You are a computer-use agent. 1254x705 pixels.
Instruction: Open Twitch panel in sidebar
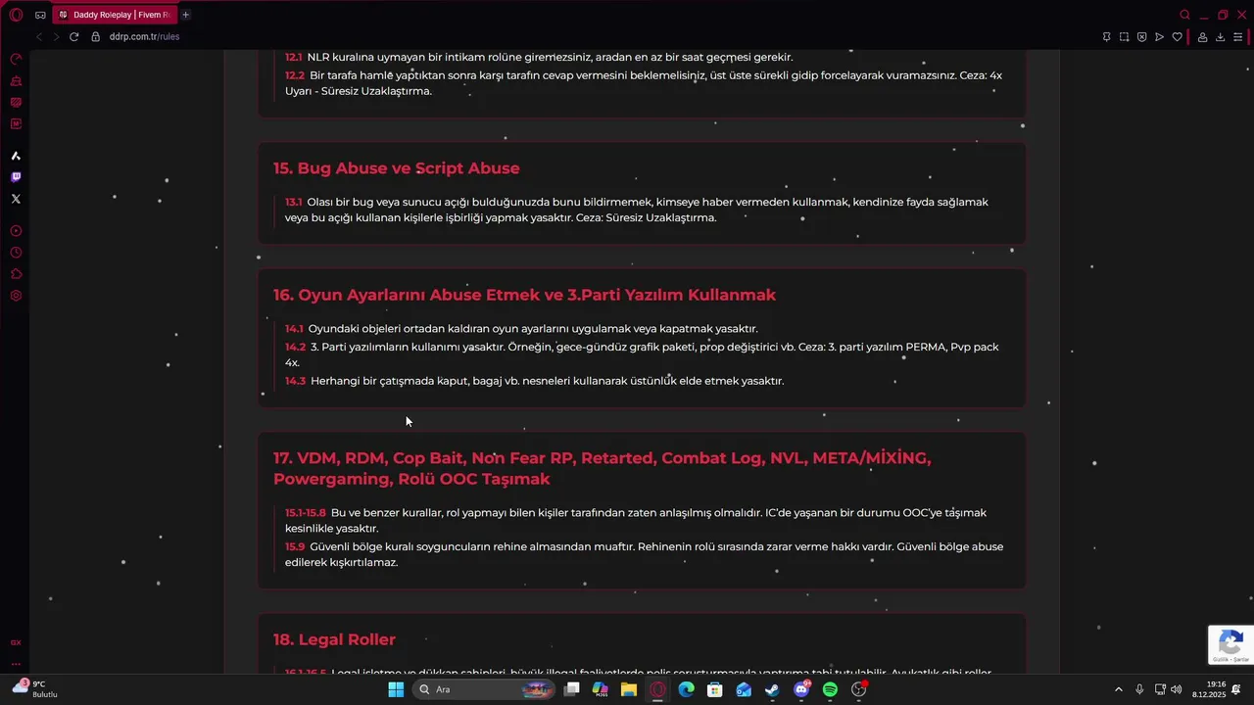coord(16,177)
